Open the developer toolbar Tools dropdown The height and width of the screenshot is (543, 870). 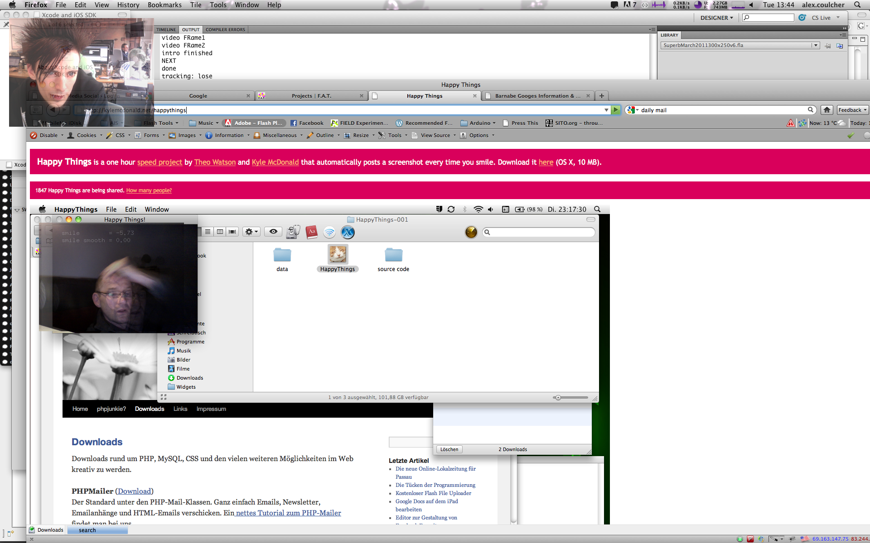393,135
